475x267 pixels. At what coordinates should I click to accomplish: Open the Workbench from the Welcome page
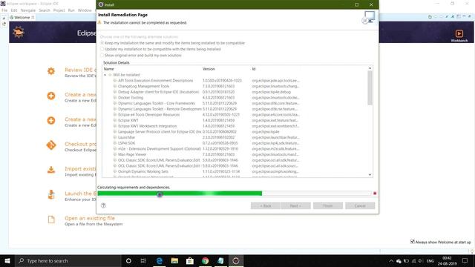(x=459, y=35)
